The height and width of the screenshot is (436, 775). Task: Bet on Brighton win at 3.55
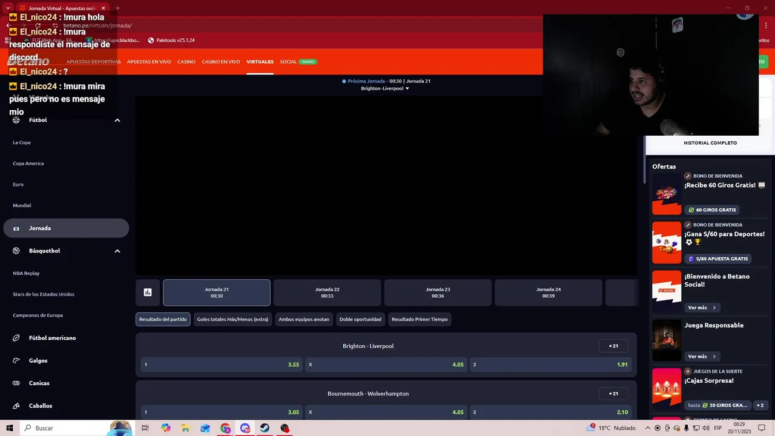(x=222, y=365)
